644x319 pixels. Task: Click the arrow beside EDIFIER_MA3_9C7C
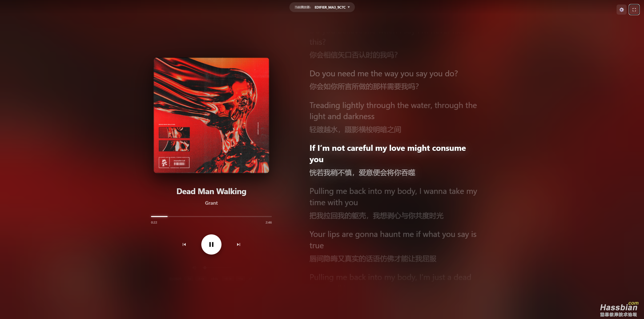coord(349,7)
